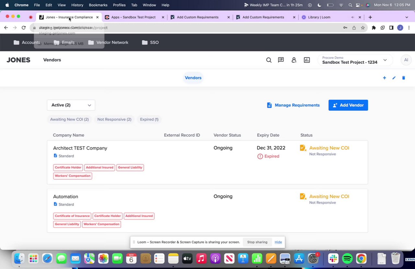Toggle the Expired (1) filter
Viewport: 415px width, 269px height.
(149, 119)
